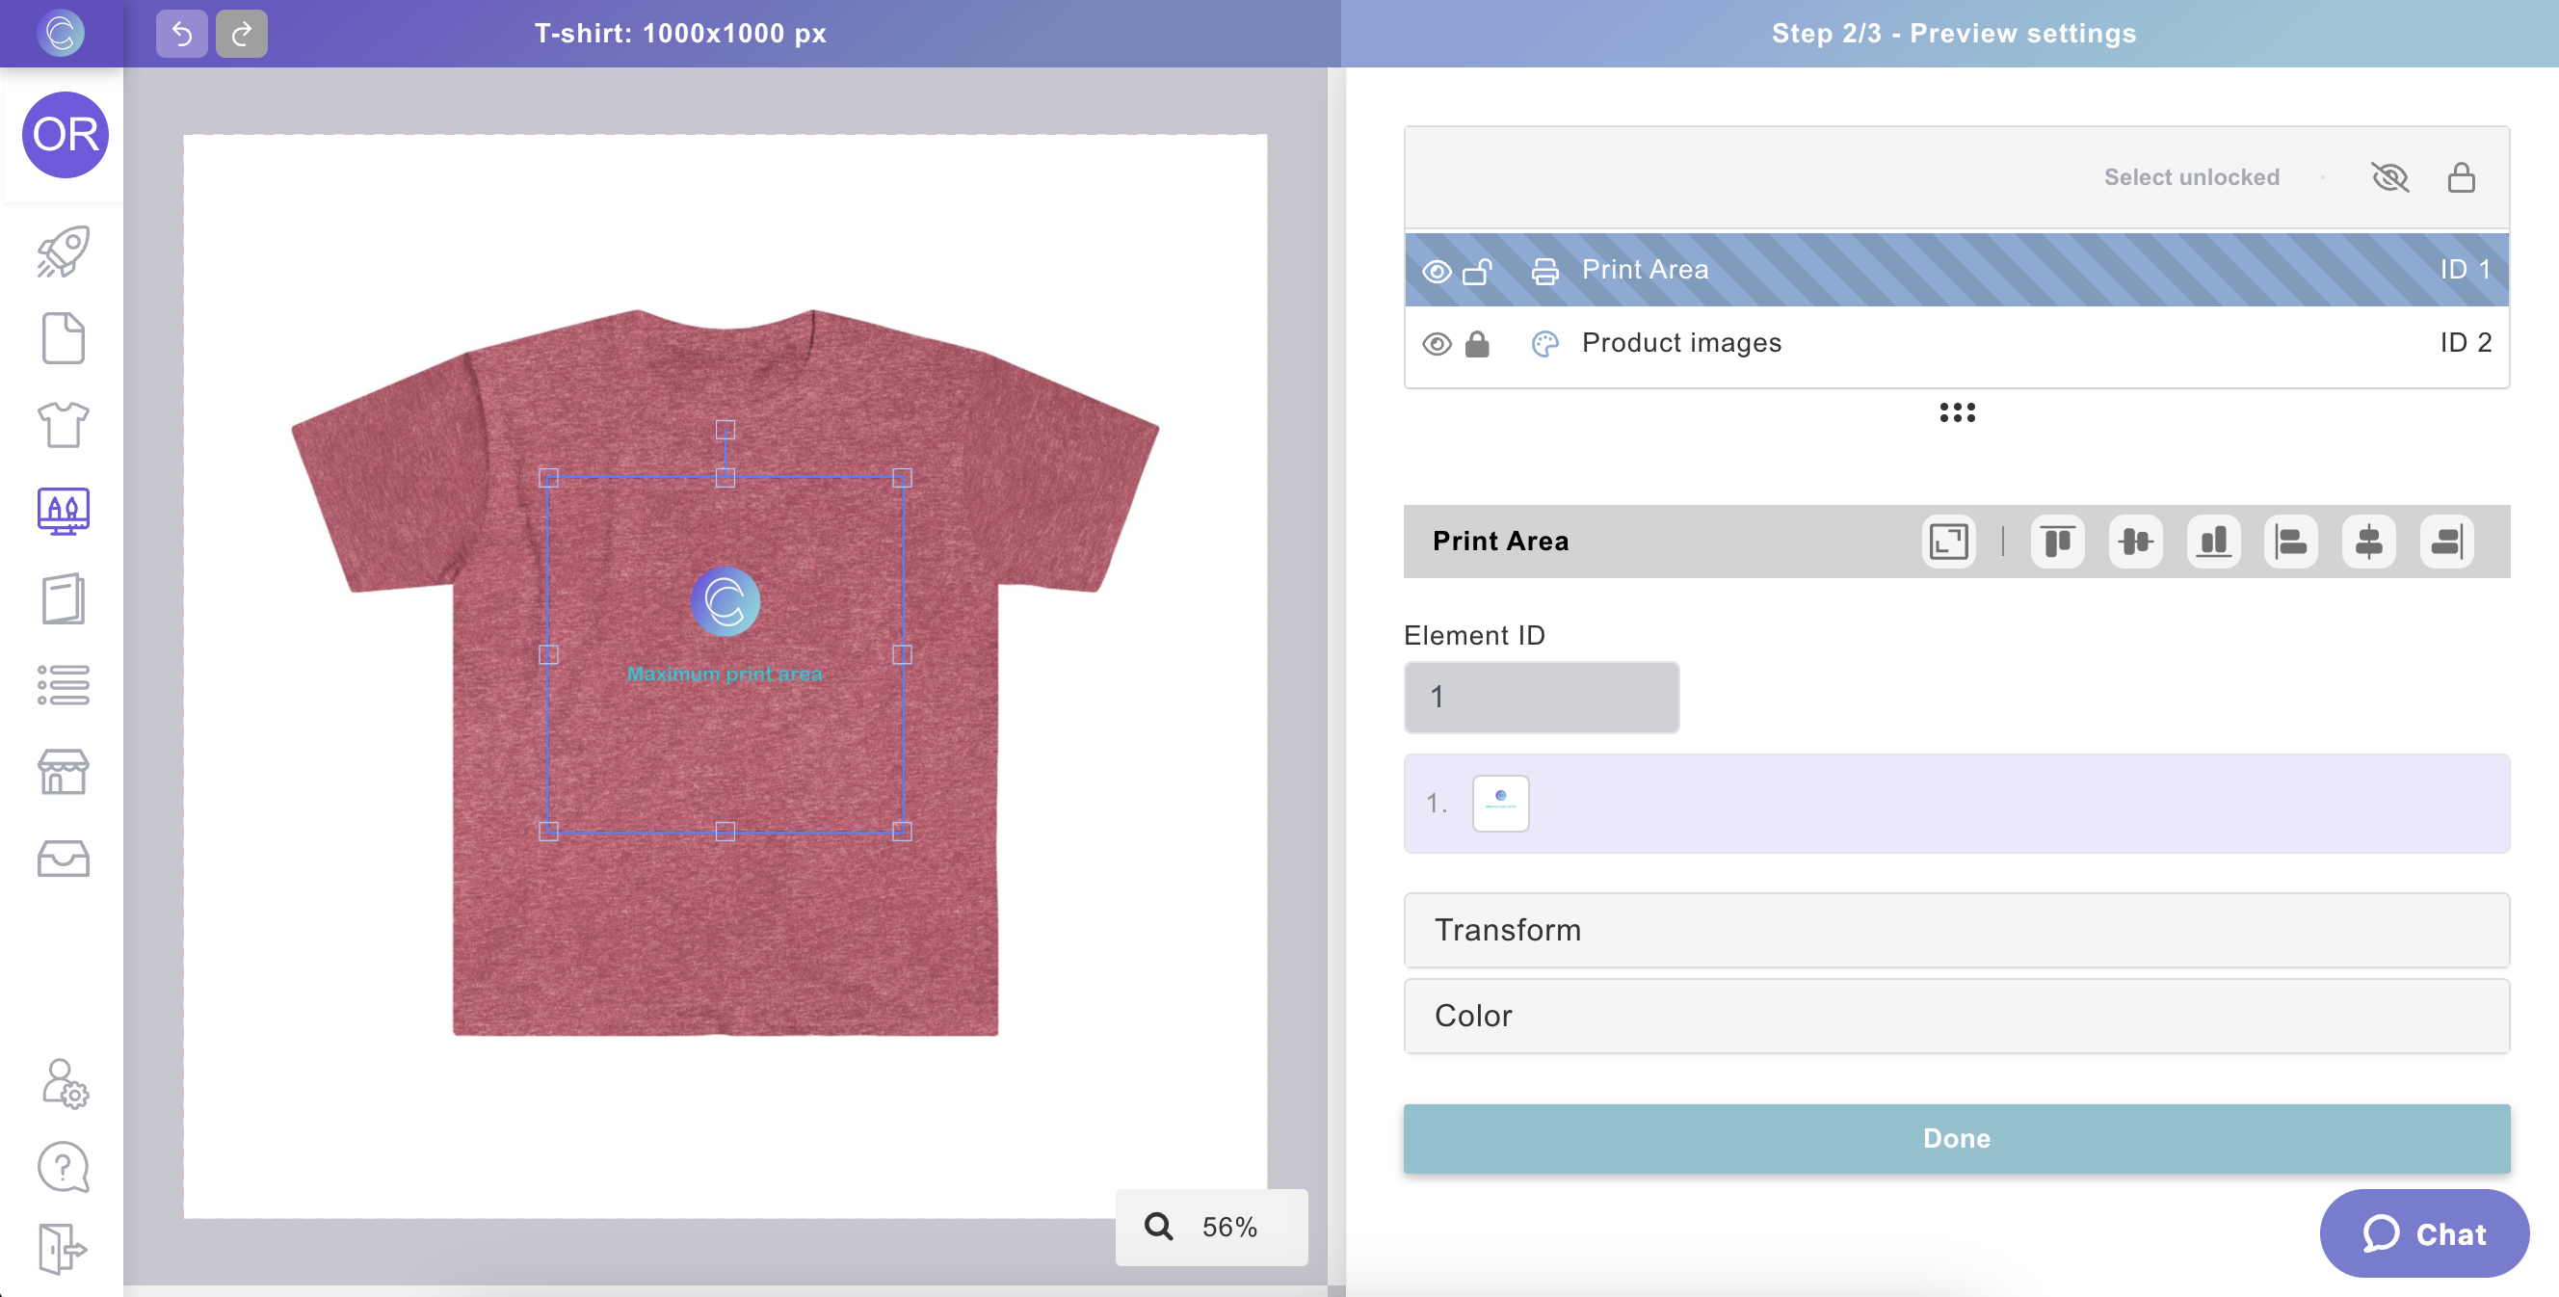Toggle visibility of Product images layer
This screenshot has width=2559, height=1297.
(1437, 344)
